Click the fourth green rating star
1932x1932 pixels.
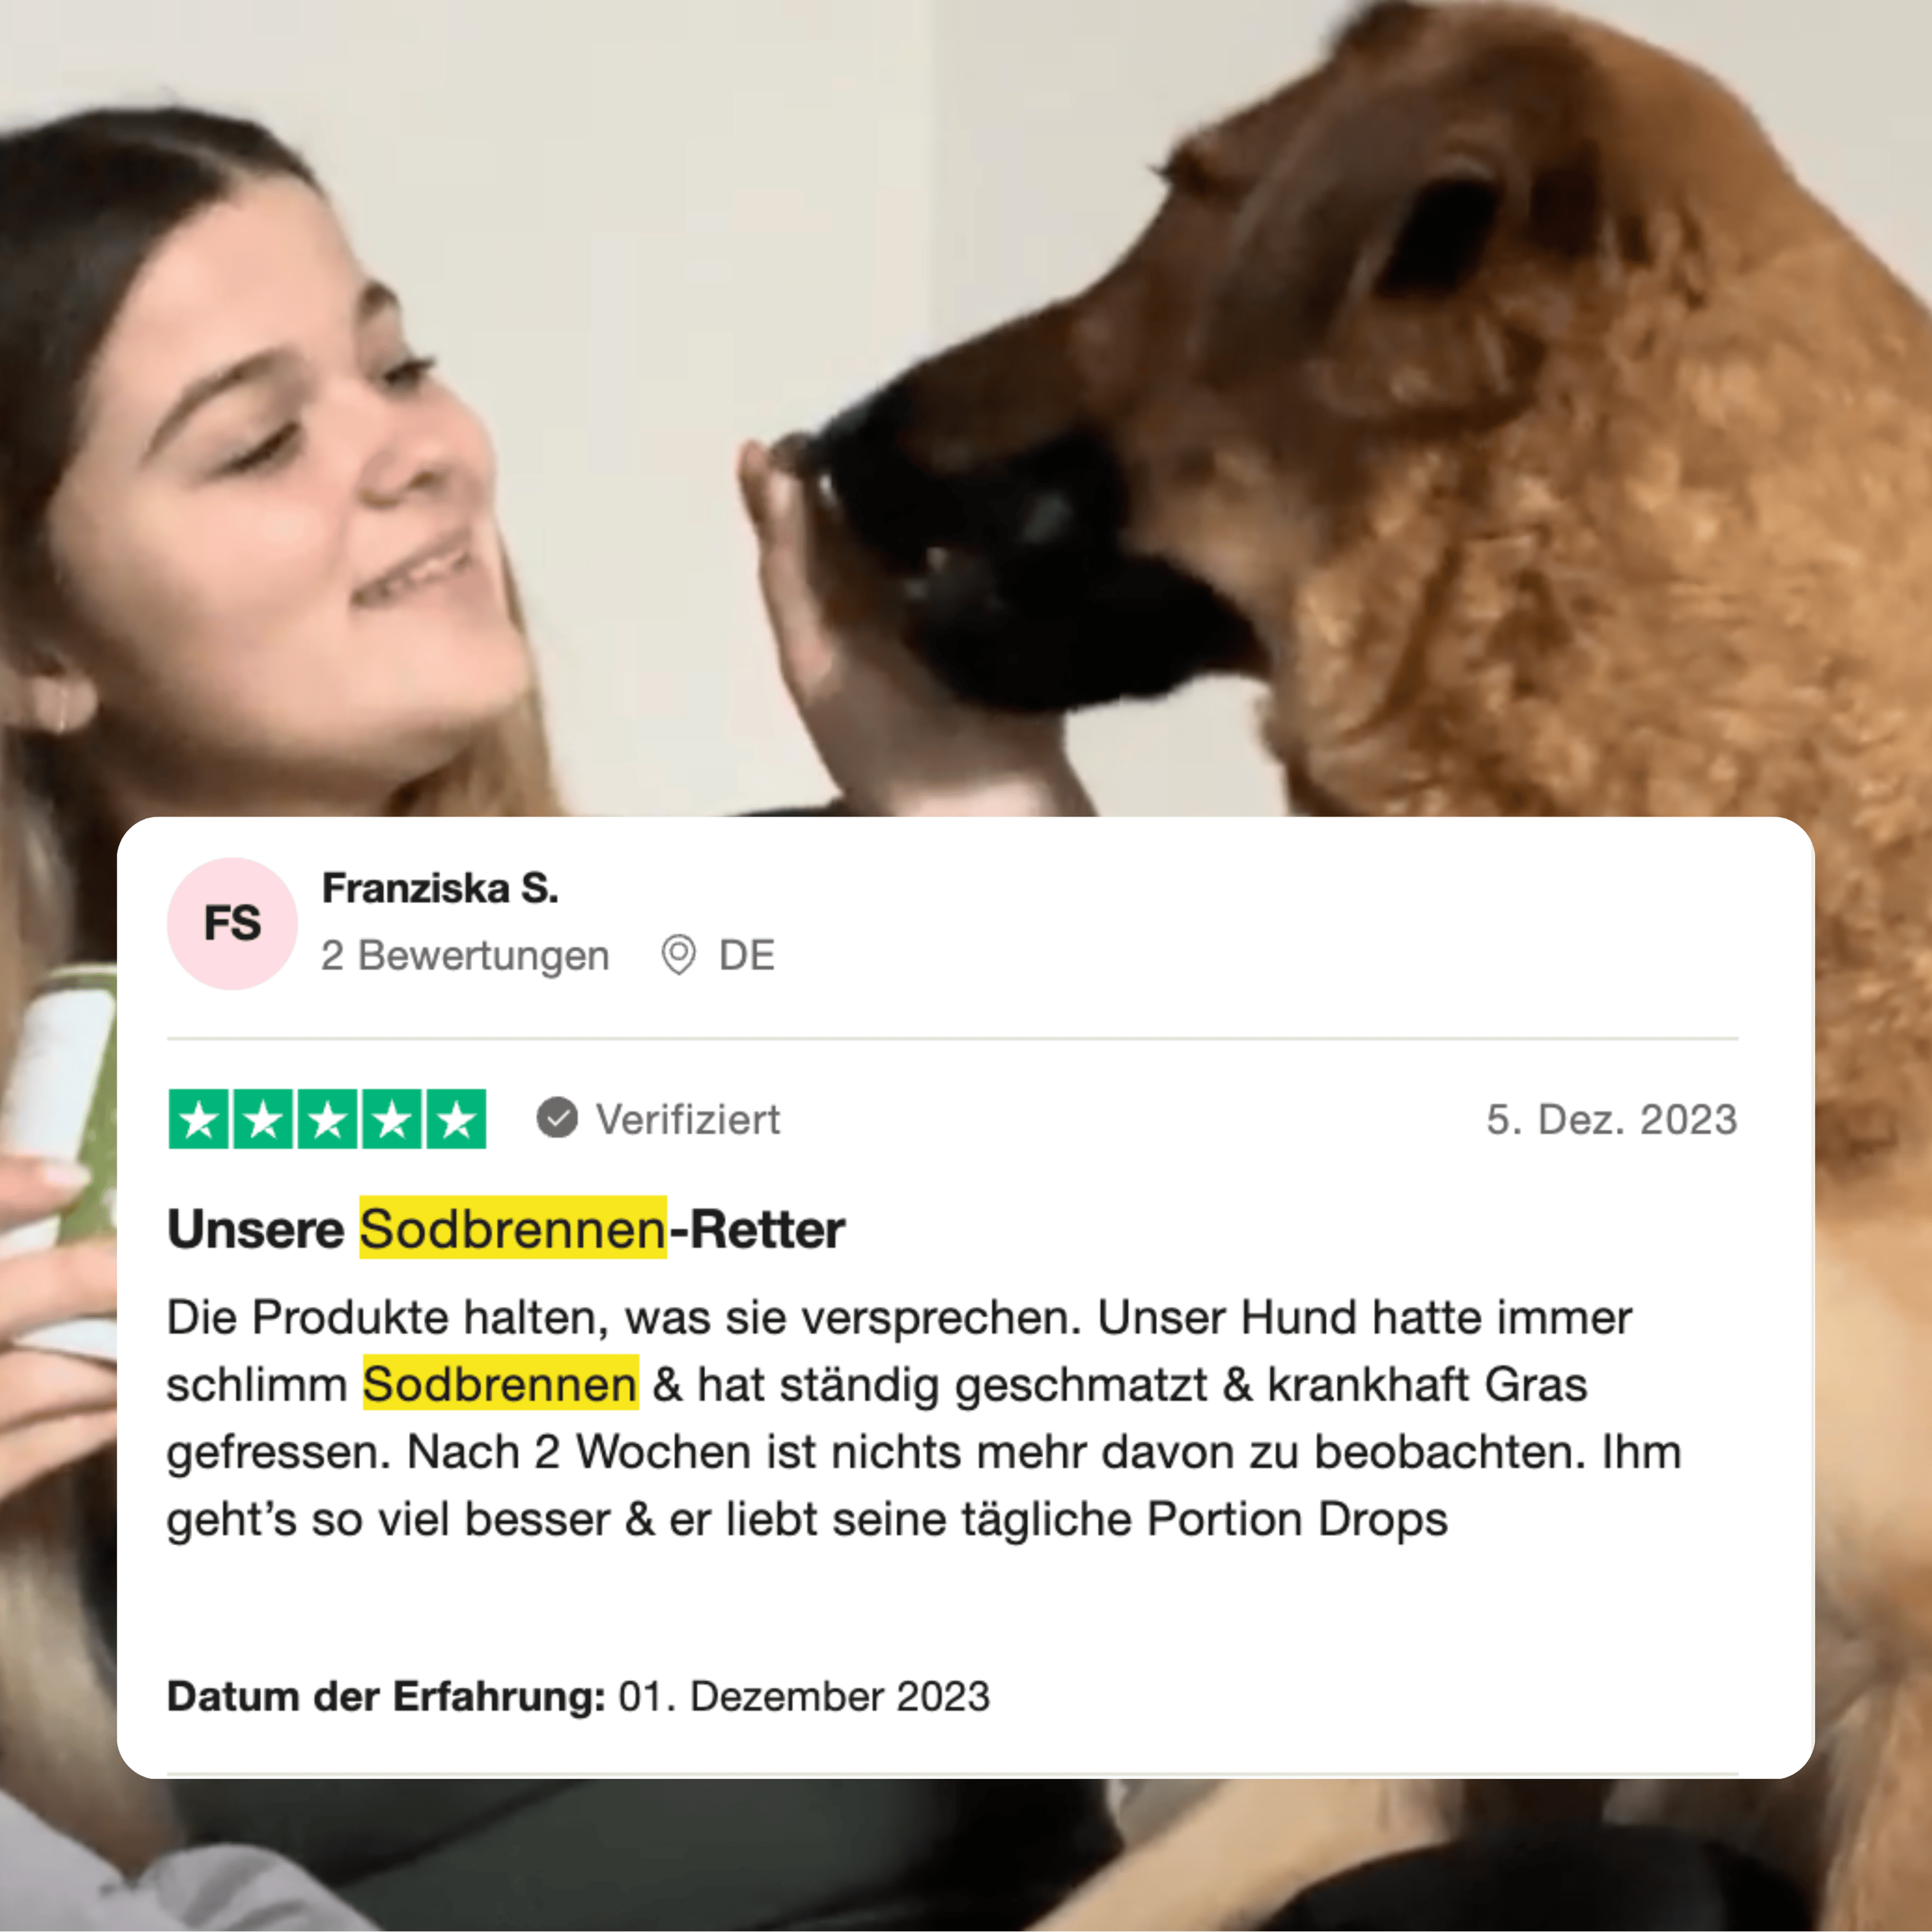coord(392,1119)
